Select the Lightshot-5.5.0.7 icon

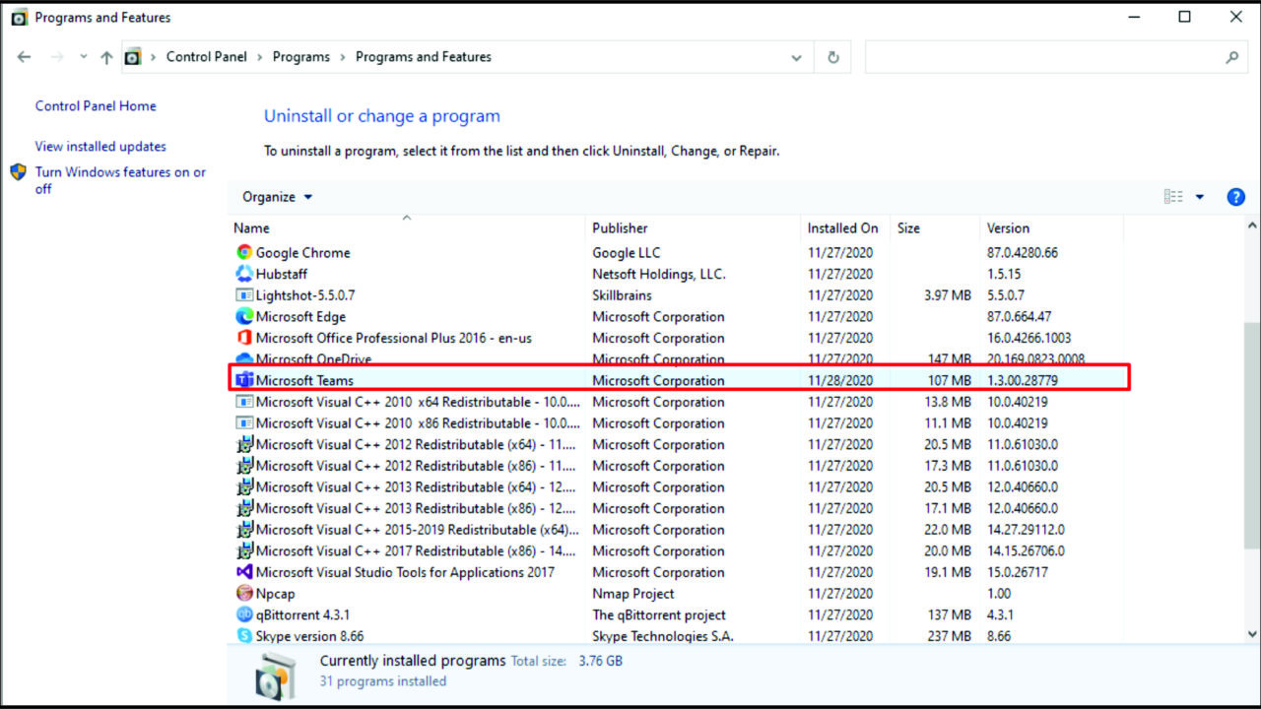point(242,294)
